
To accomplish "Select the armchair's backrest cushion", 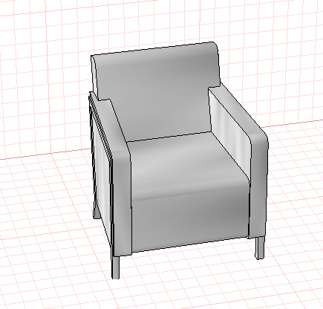I will 158,91.
